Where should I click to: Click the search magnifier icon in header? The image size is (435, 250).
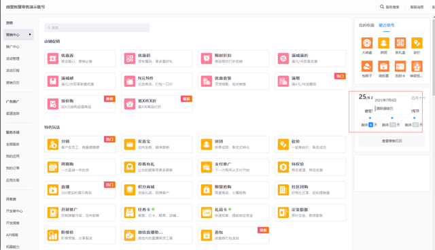click(x=382, y=7)
